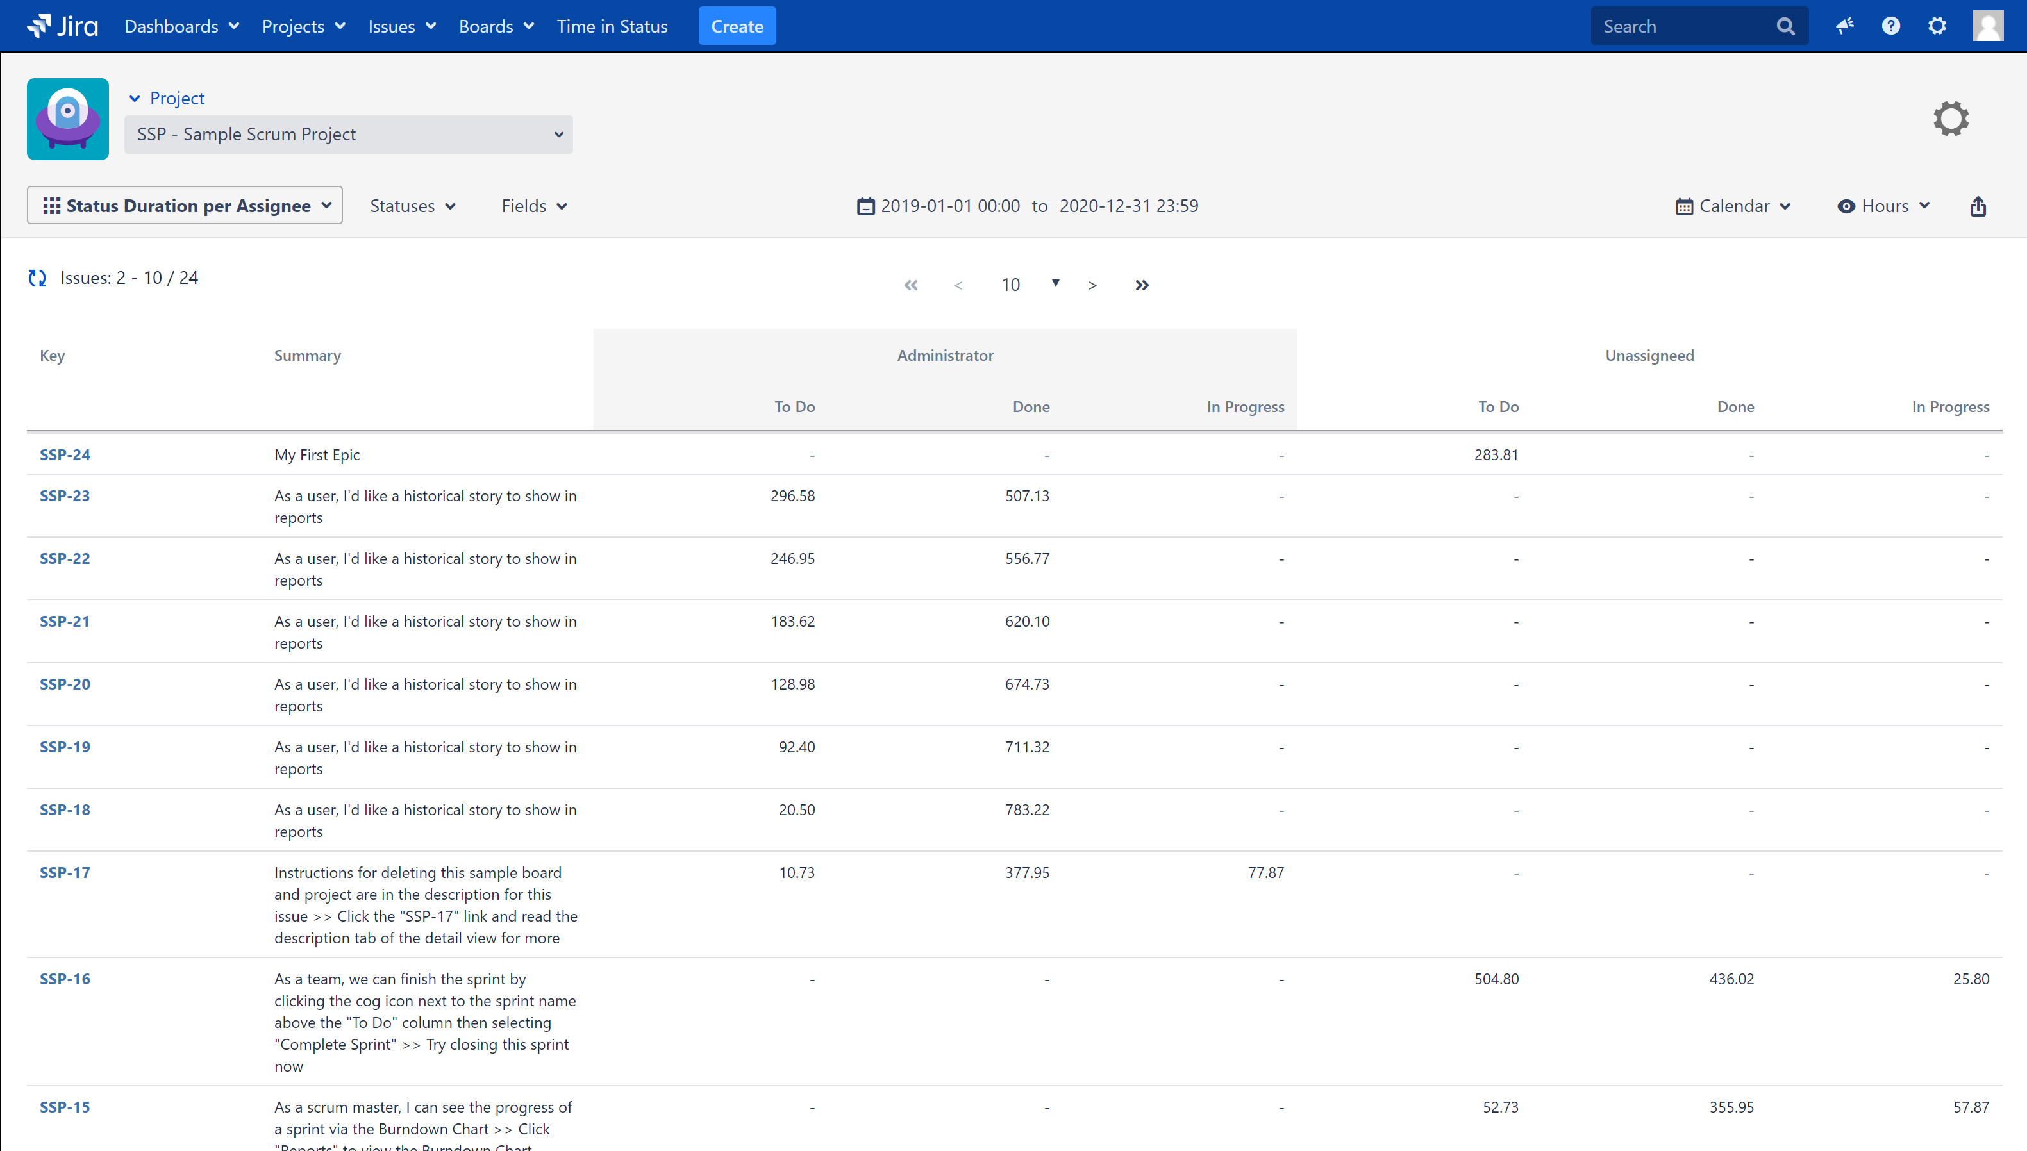The image size is (2027, 1151).
Task: Open Time in Status menu item
Action: [x=612, y=26]
